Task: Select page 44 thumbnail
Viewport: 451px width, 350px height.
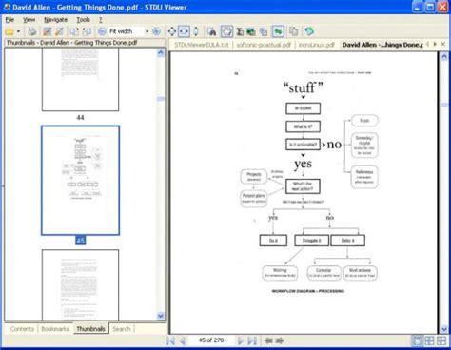Action: (x=80, y=79)
